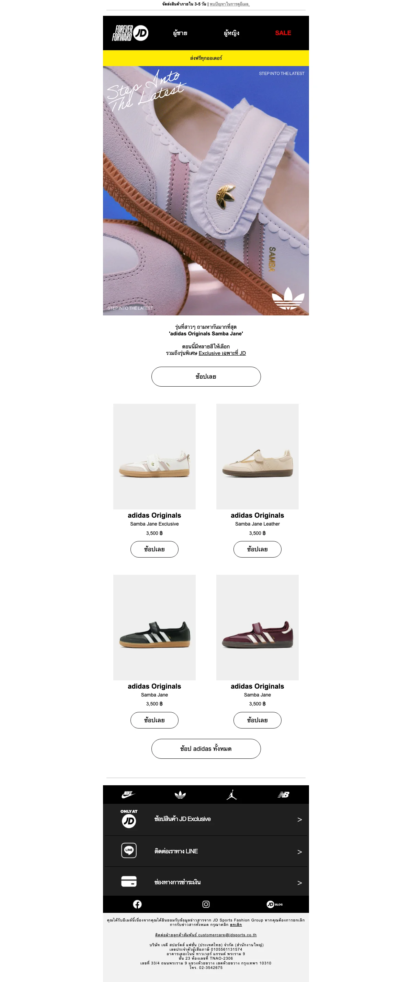The image size is (412, 982).
Task: Click the JD Forever Forward logo
Action: click(130, 33)
